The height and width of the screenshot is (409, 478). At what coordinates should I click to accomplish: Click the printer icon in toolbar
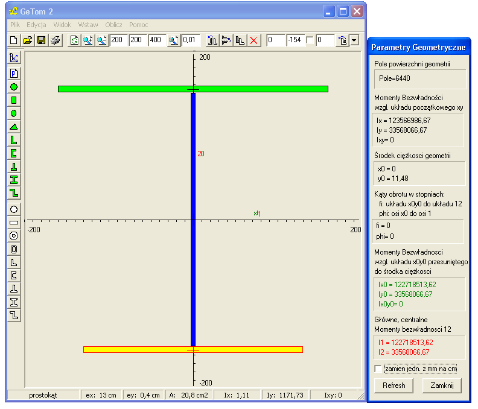[55, 40]
